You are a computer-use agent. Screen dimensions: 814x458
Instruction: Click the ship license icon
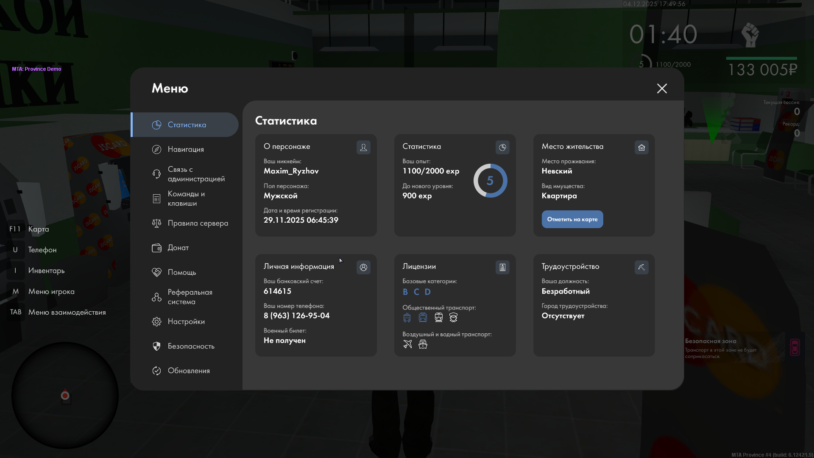(x=423, y=344)
